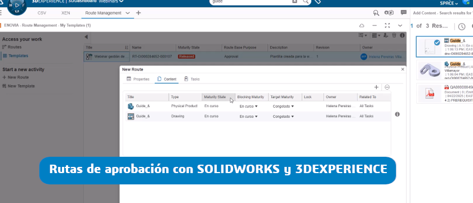The image size is (473, 203).
Task: Open Blocking Maturity dropdown for Drawing row
Action: [248, 117]
